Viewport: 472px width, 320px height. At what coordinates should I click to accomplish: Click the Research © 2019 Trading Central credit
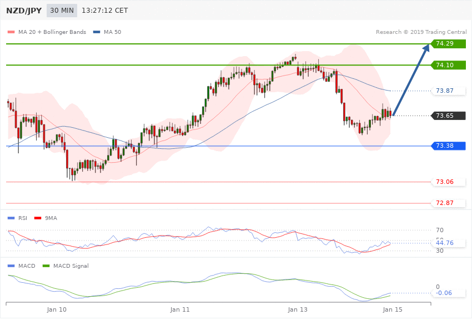(x=421, y=32)
